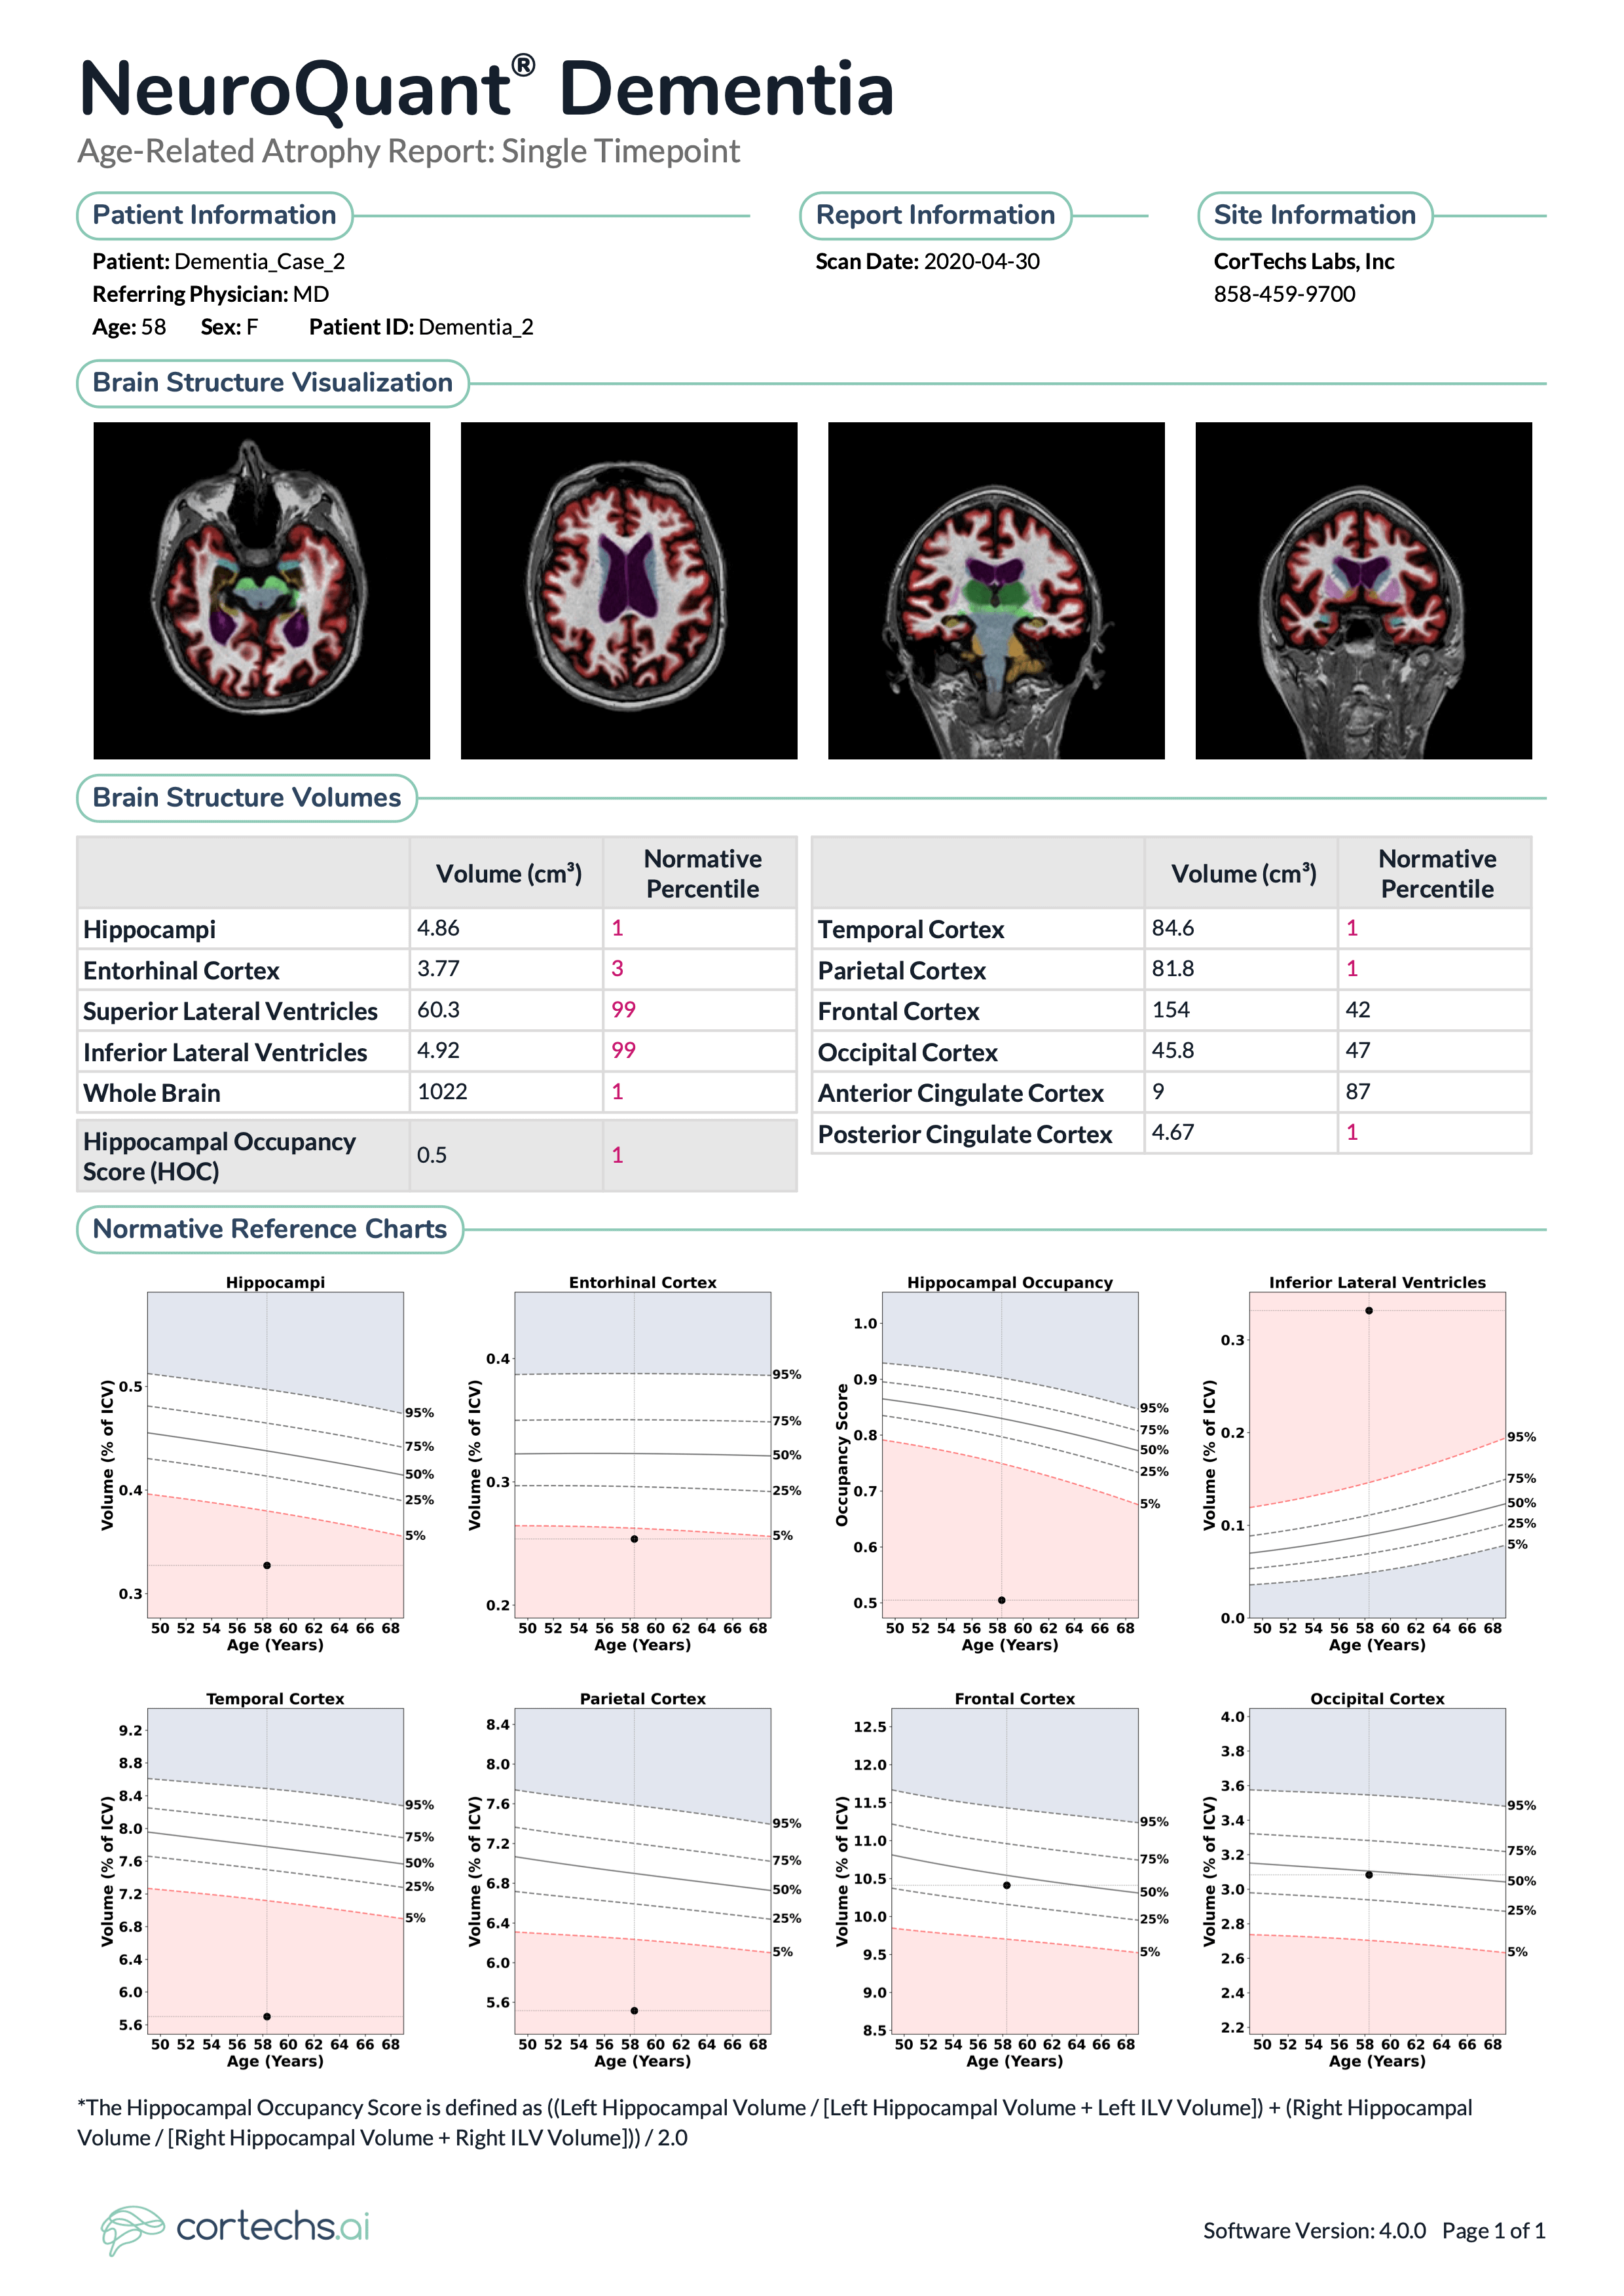Click Occipital Cortex percentile 47
The height and width of the screenshot is (2296, 1624).
pyautogui.click(x=1358, y=1051)
